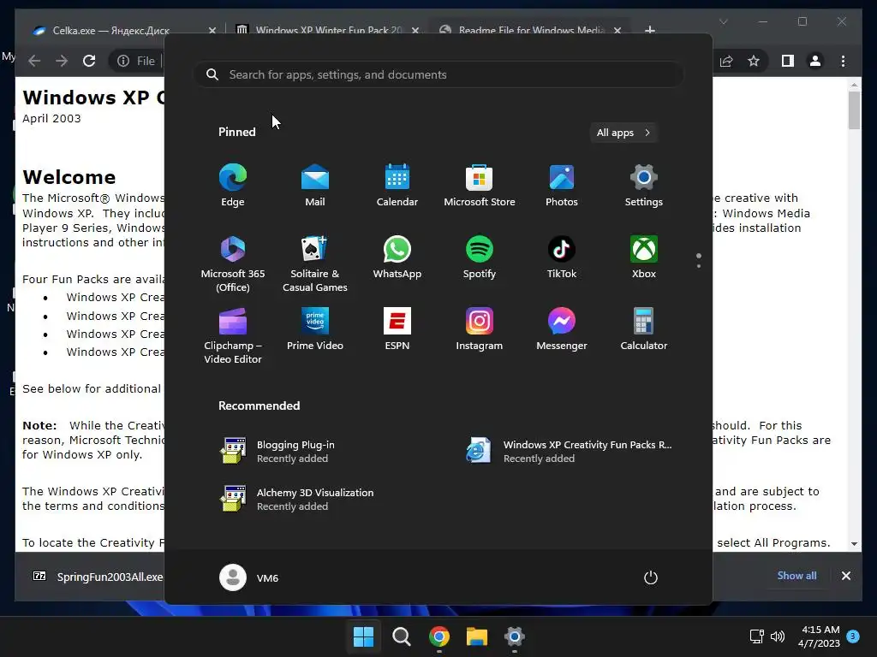Open the Chrome profile button
The height and width of the screenshot is (657, 877).
click(815, 61)
